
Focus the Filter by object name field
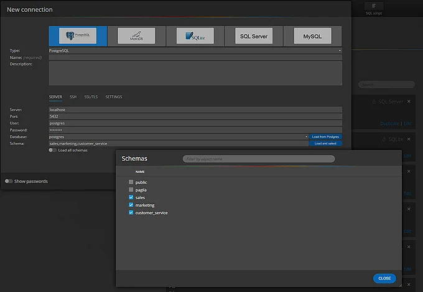click(259, 159)
